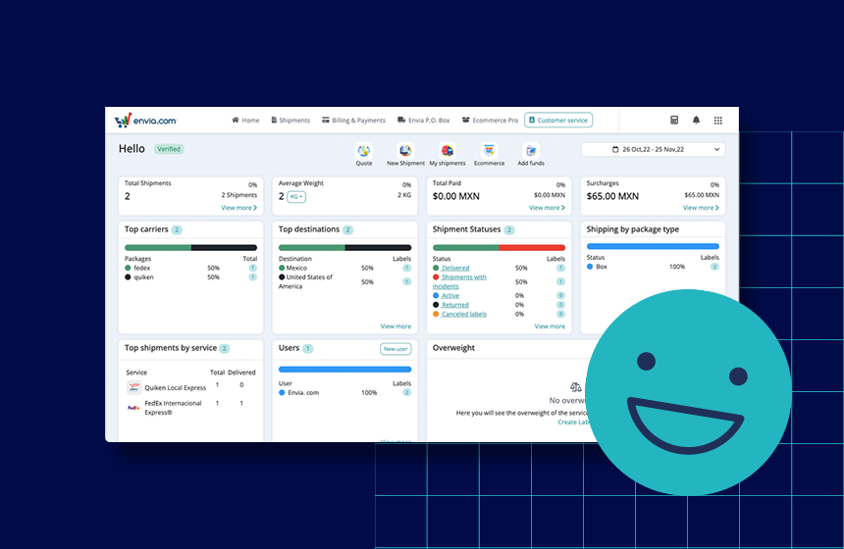The height and width of the screenshot is (549, 844).
Task: Click the Shipment Statuses count badge
Action: click(x=509, y=229)
